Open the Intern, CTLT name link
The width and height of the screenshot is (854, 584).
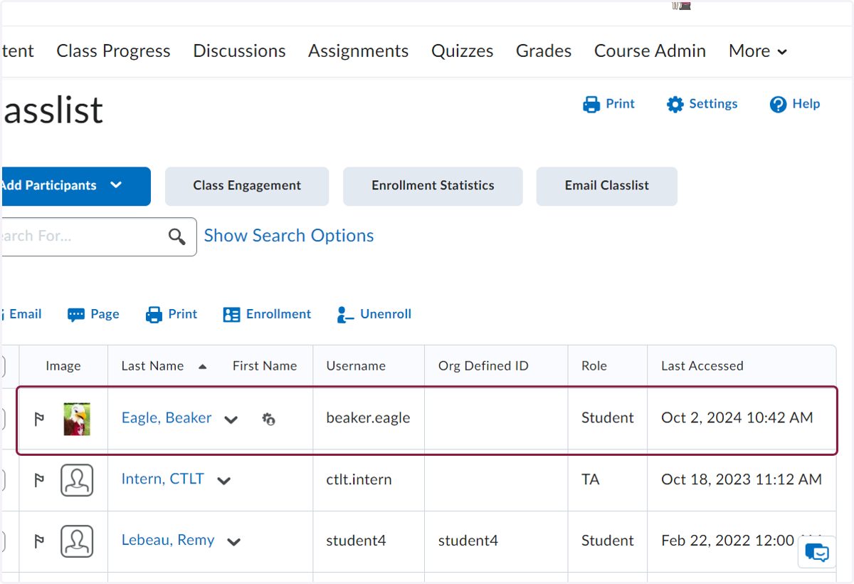[x=163, y=479]
